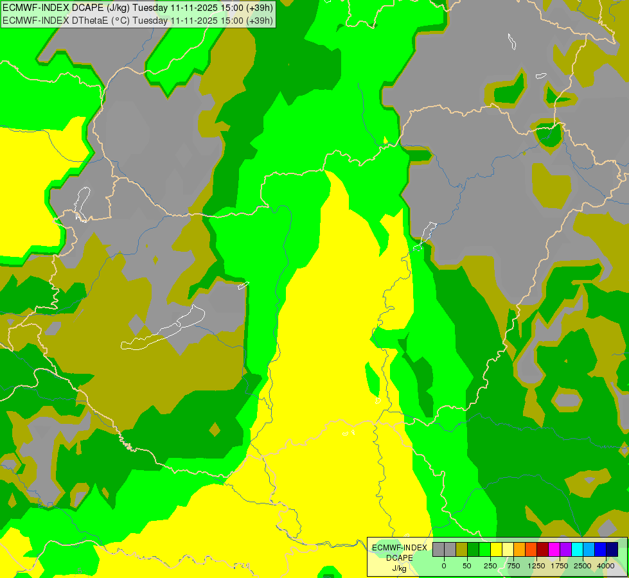The height and width of the screenshot is (578, 629).
Task: Click the legend value 50
Action: (x=467, y=566)
